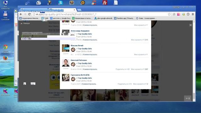Click the address bar URL
This screenshot has width=201, height=113.
[100, 14]
